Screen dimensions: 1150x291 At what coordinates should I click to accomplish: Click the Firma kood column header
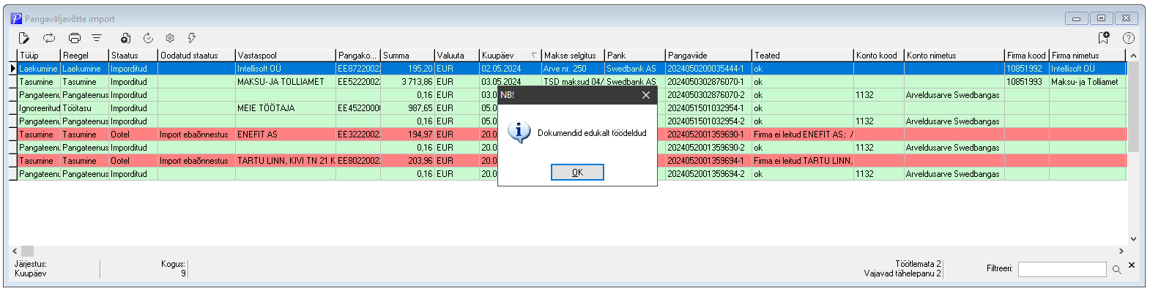tap(1027, 56)
